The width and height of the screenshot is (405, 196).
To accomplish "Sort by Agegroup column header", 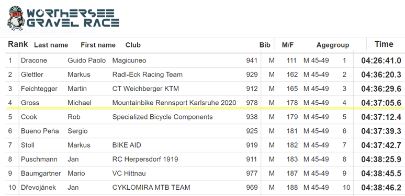I will (333, 45).
